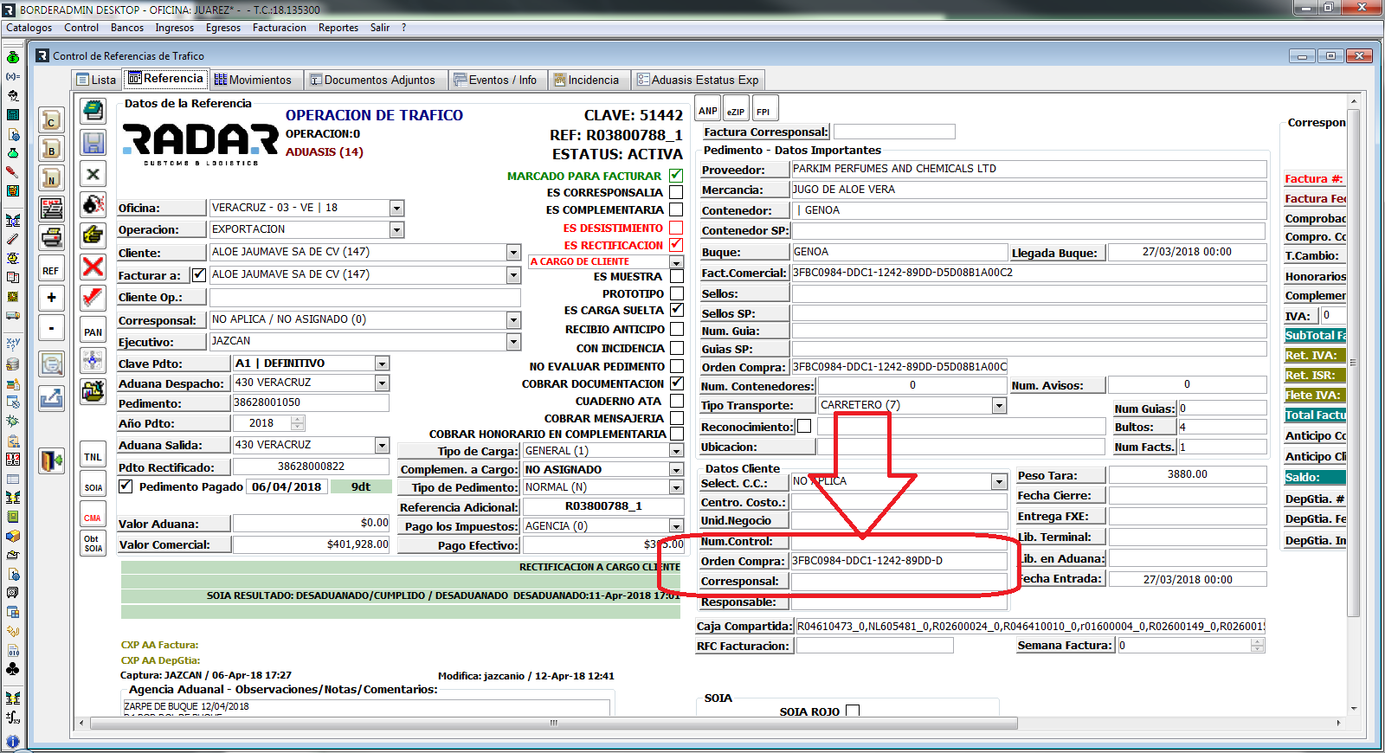Click the minus (-) button
Image resolution: width=1385 pixels, height=753 pixels.
[51, 328]
